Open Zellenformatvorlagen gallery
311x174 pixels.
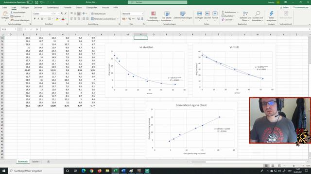point(183,16)
